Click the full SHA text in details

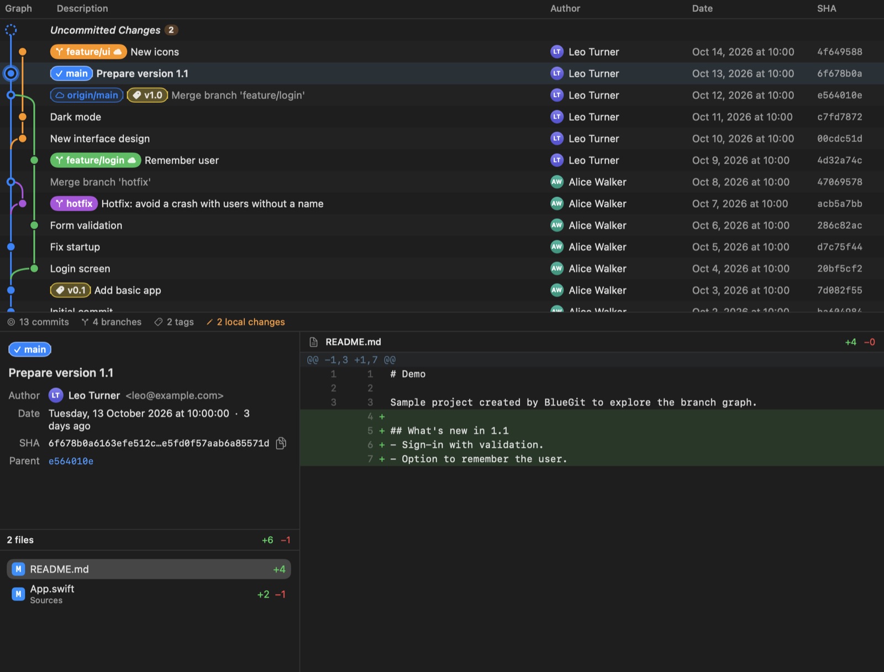point(159,443)
